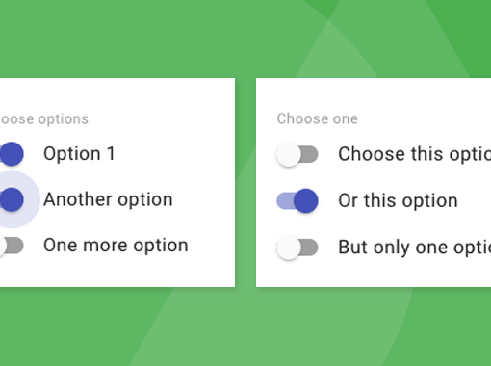Viewport: 491px width, 366px height.
Task: Toggle the Or this option switch
Action: pos(297,200)
